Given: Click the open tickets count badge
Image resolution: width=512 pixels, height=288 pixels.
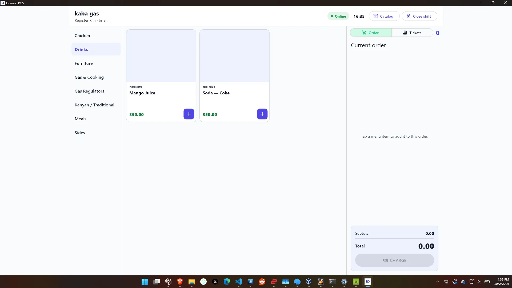Looking at the screenshot, I should tap(438, 33).
